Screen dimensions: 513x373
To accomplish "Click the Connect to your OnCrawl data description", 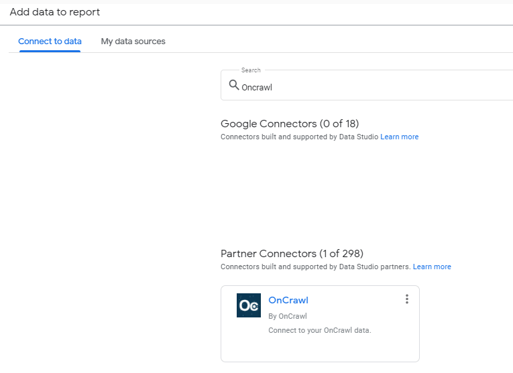I will [x=320, y=330].
